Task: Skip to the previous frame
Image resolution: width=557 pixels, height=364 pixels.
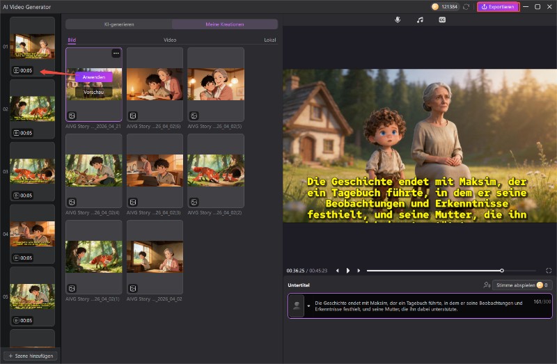Action: tap(337, 270)
